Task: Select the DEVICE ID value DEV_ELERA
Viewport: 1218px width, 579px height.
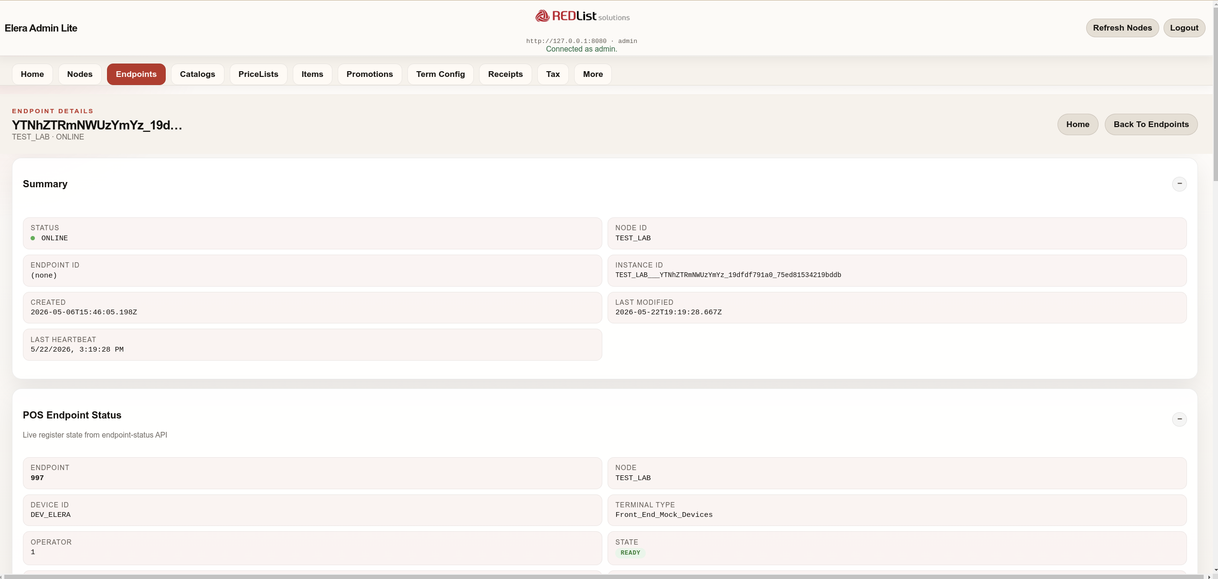Action: click(51, 515)
